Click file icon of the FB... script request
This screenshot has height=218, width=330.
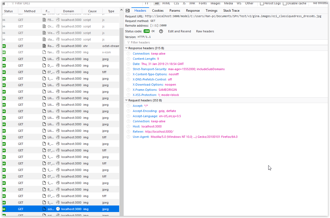(44, 20)
